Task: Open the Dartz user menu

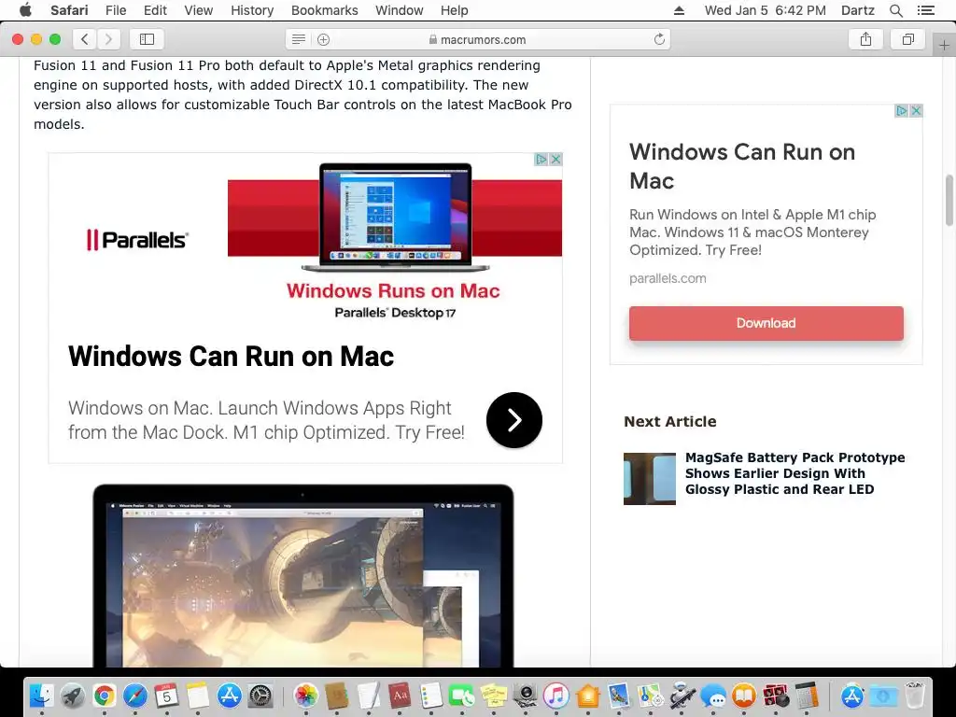Action: 857,10
